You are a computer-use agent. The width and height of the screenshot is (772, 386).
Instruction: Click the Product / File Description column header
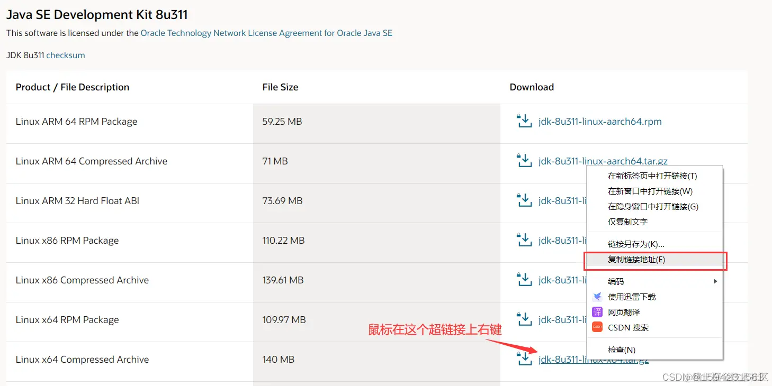point(73,87)
